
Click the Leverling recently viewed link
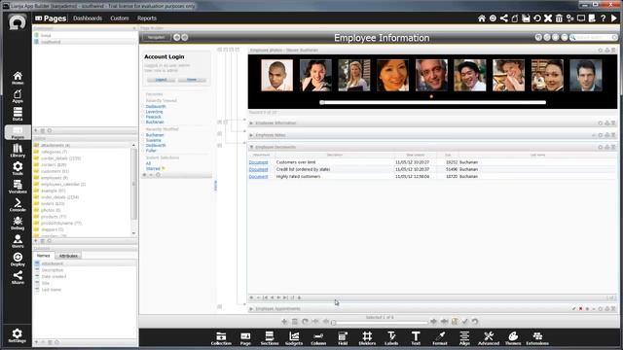click(154, 112)
